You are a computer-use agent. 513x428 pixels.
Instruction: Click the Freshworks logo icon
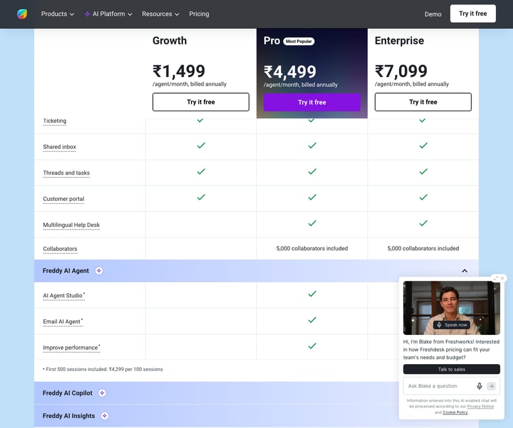tap(22, 14)
